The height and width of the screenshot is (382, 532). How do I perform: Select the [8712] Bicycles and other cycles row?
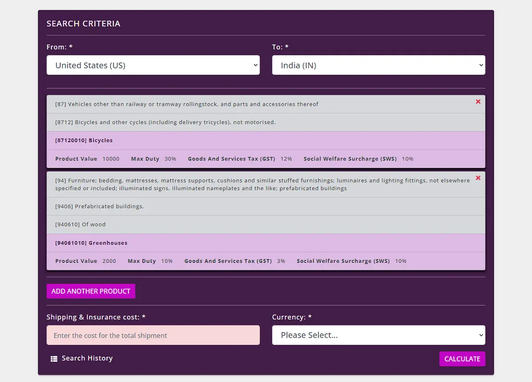pyautogui.click(x=266, y=122)
